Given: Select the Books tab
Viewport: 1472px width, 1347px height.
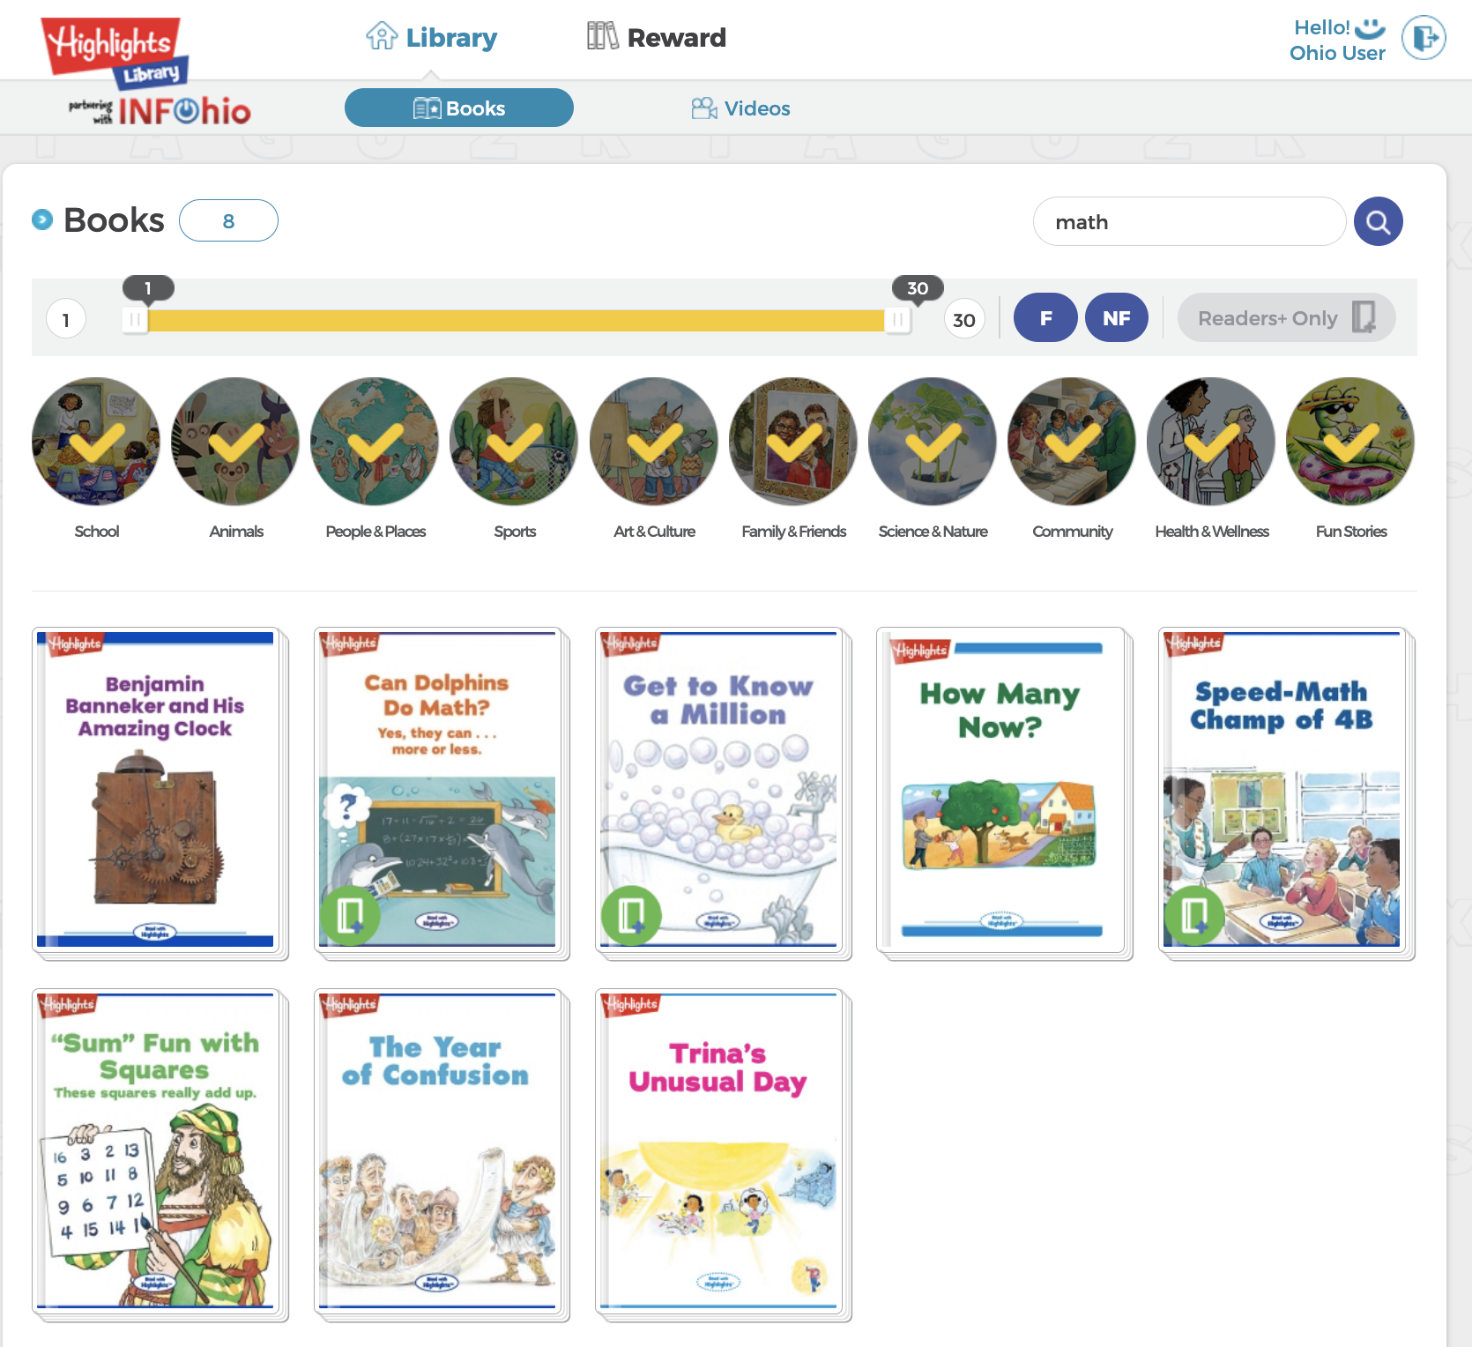Looking at the screenshot, I should [x=459, y=108].
